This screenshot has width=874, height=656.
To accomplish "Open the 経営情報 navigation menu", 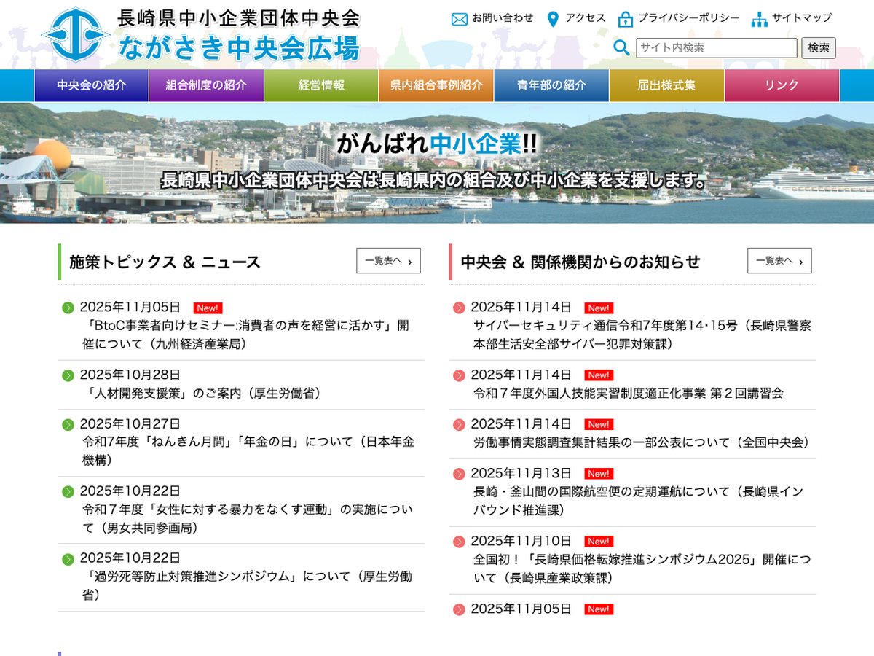I will (x=321, y=85).
